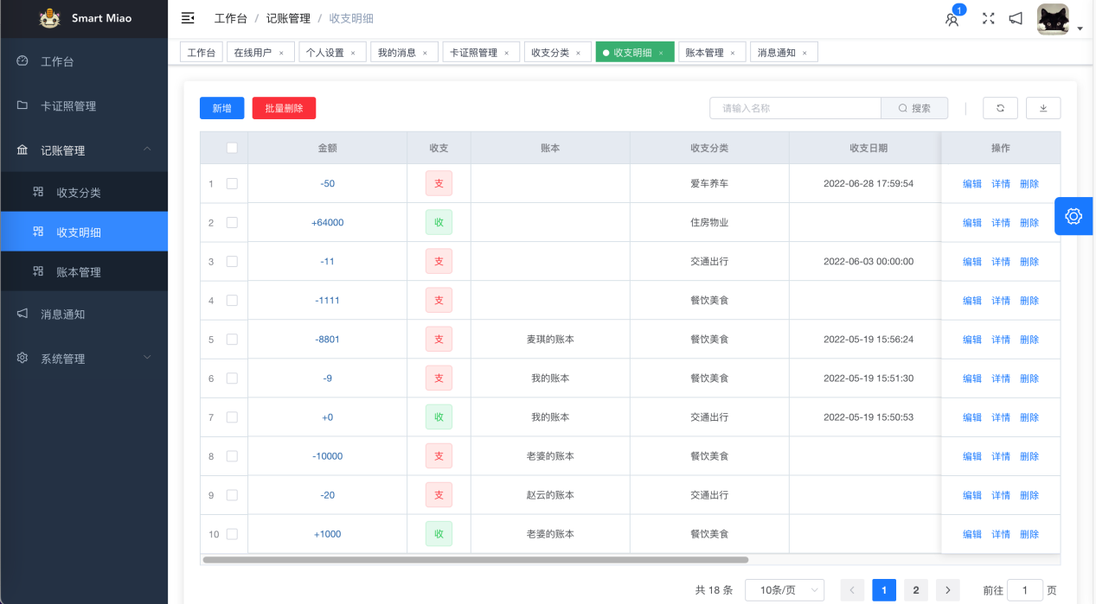
Task: Click the horizontal table scrollbar
Action: click(475, 560)
